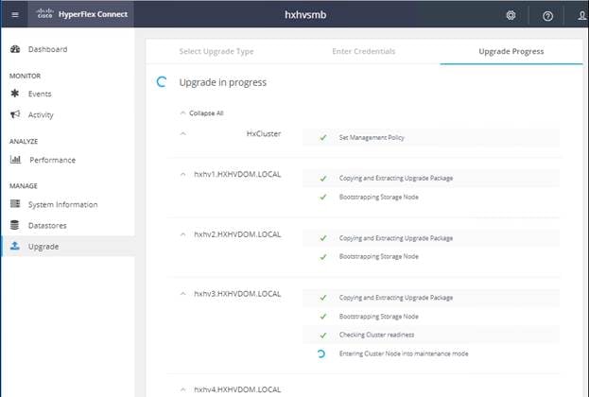Click hxhv3 Copying and Extracting checkmark
Image resolution: width=589 pixels, height=397 pixels.
[323, 298]
